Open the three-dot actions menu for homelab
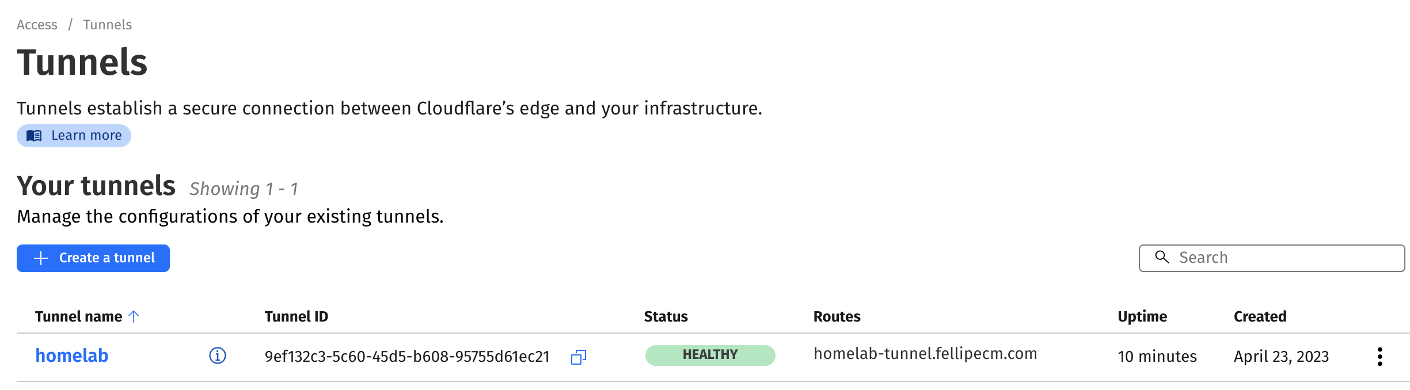This screenshot has height=390, width=1410. (1380, 356)
